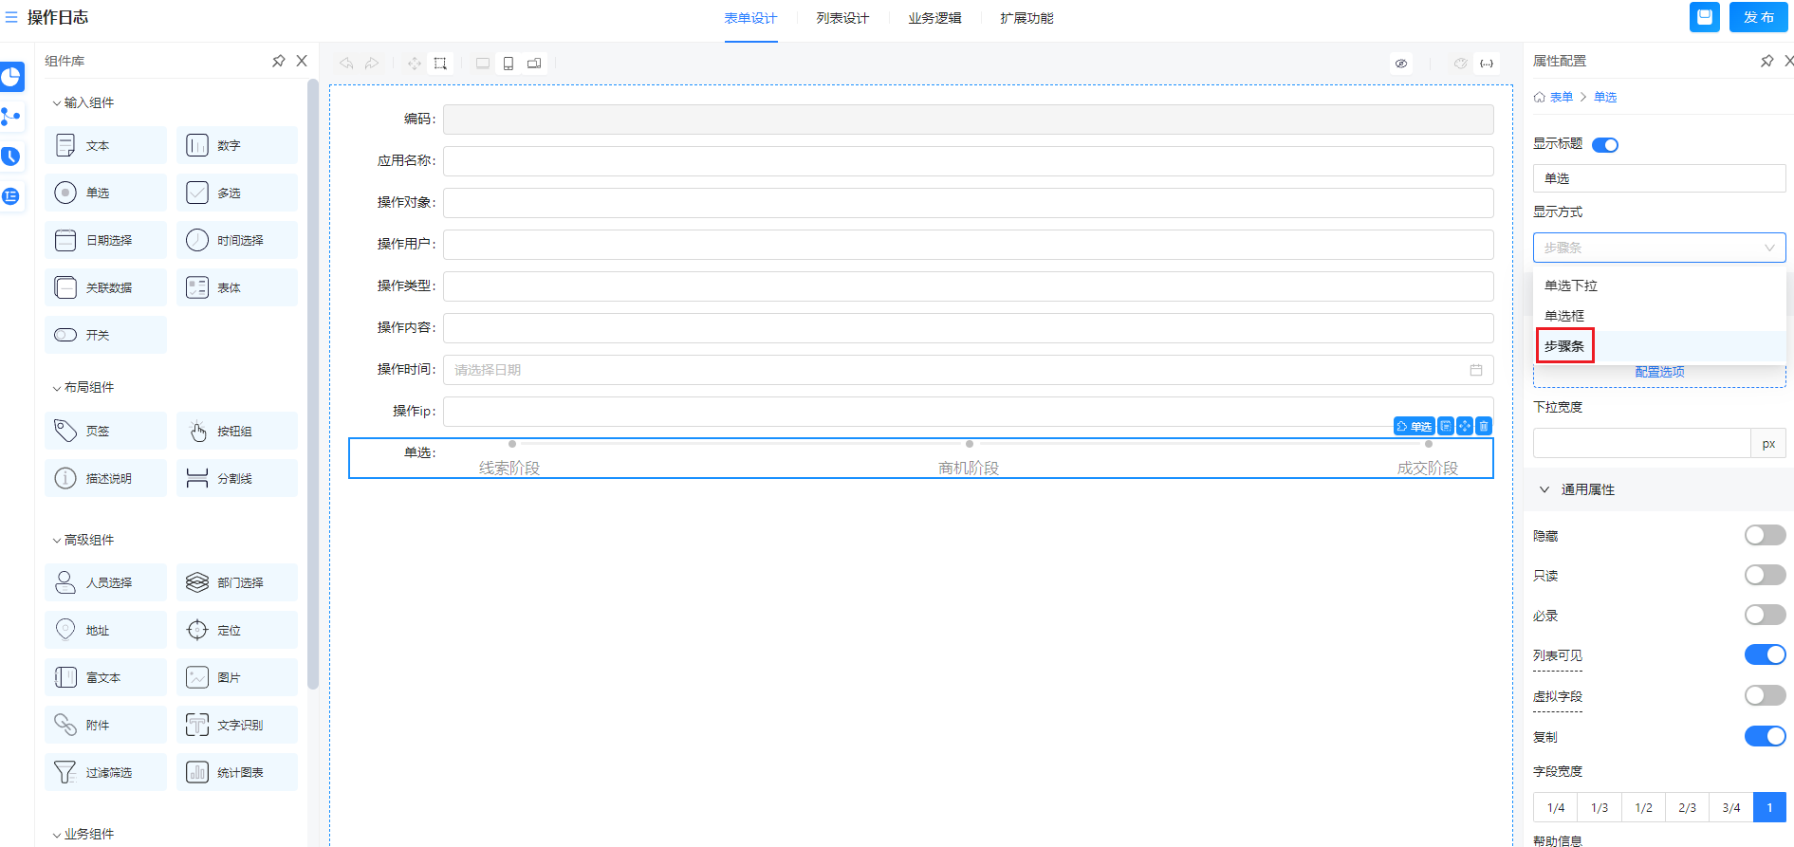Click the mobile device view icon

click(x=509, y=64)
